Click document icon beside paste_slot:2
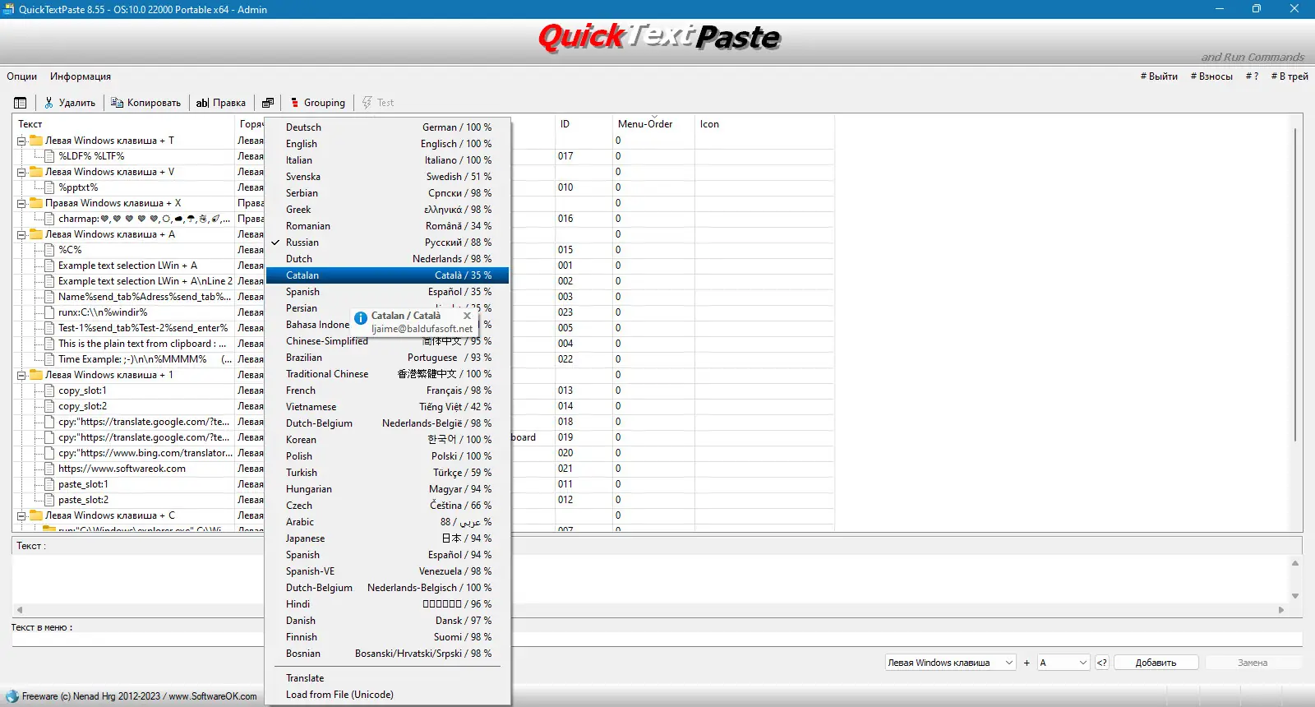Viewport: 1315px width, 707px height. point(49,500)
